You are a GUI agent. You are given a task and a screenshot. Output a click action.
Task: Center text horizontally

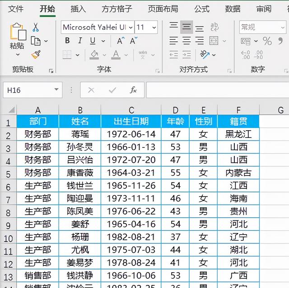(186, 41)
